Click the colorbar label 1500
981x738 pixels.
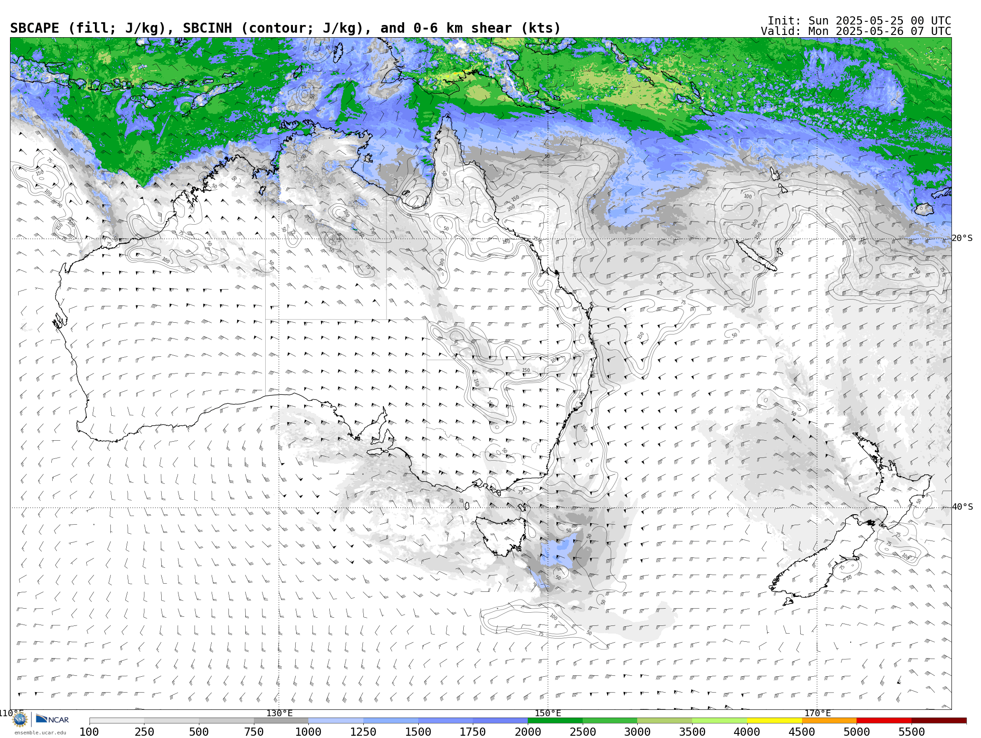click(418, 732)
